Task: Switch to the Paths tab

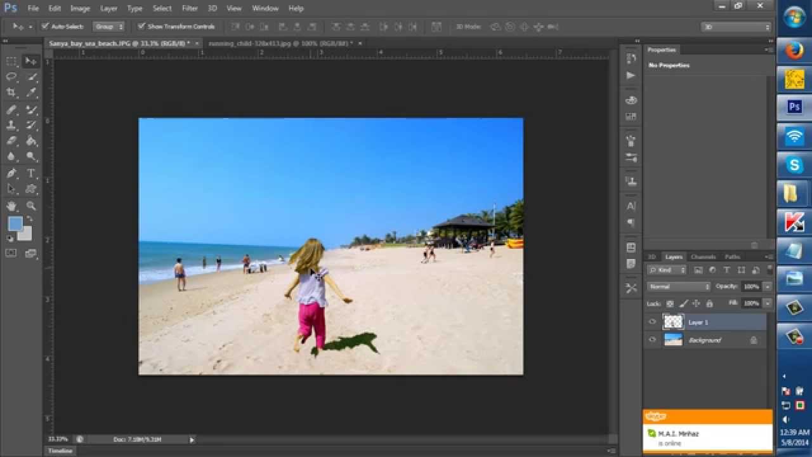Action: pos(732,256)
